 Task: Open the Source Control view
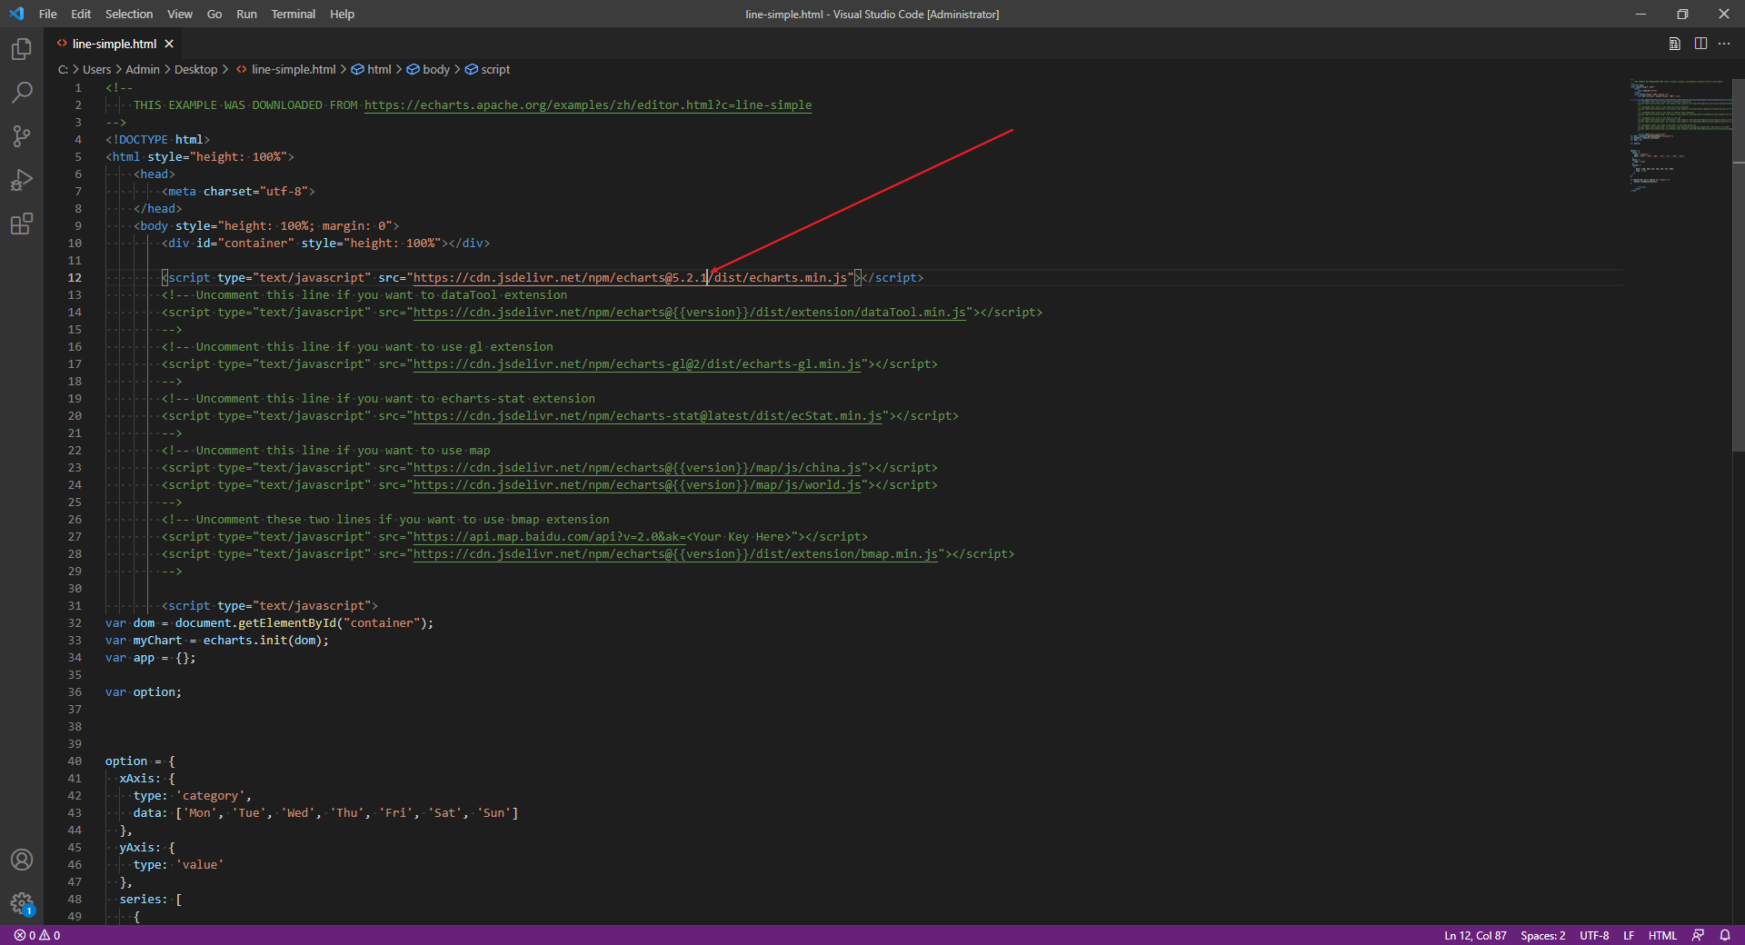coord(22,136)
